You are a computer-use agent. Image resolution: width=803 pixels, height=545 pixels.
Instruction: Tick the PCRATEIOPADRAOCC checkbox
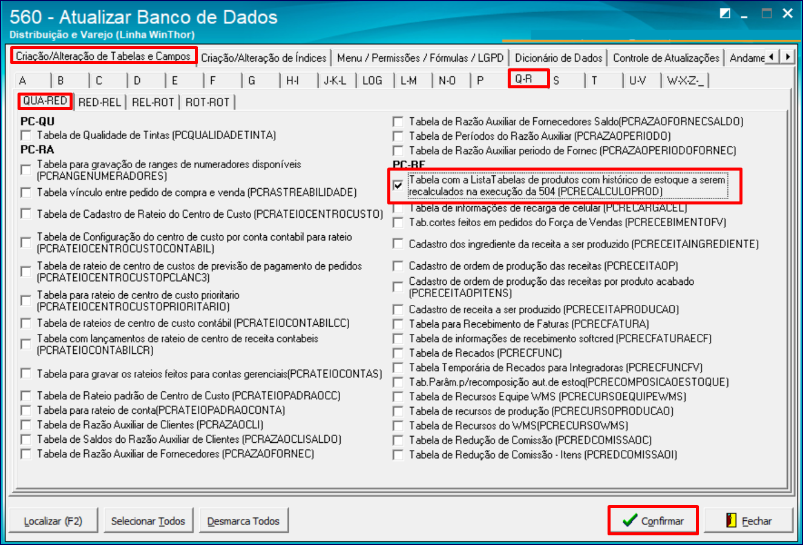pos(25,396)
